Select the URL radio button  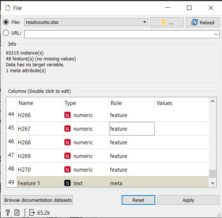point(6,33)
